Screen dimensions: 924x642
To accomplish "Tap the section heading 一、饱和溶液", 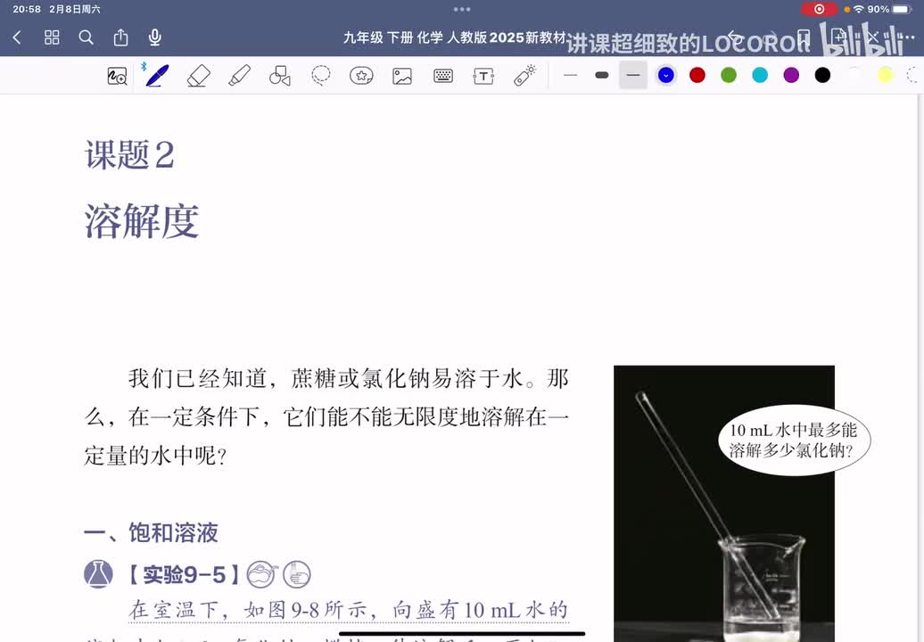I will pyautogui.click(x=151, y=532).
